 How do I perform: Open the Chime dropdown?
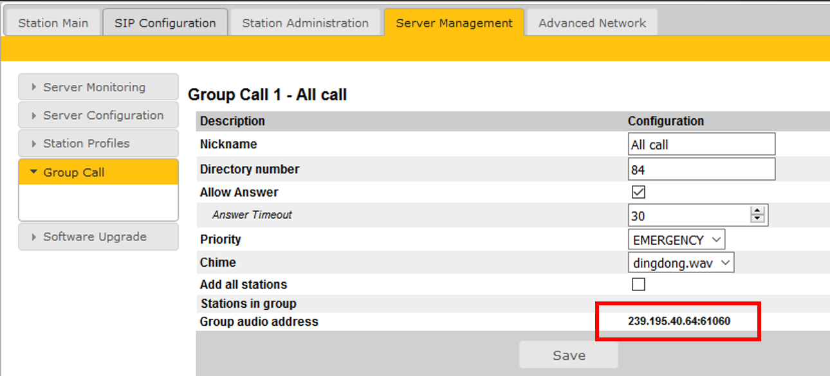tap(681, 263)
